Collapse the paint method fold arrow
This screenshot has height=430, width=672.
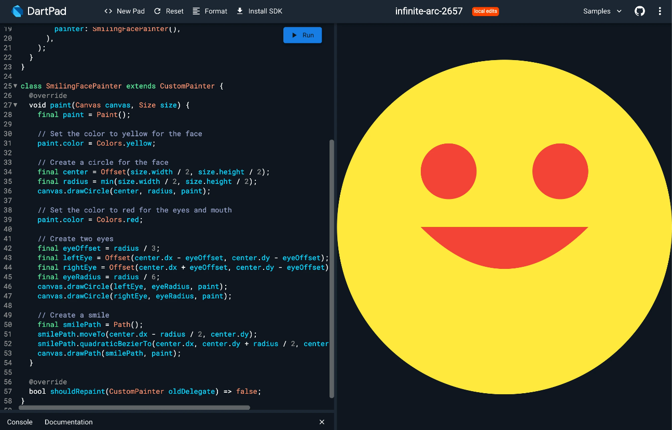15,105
